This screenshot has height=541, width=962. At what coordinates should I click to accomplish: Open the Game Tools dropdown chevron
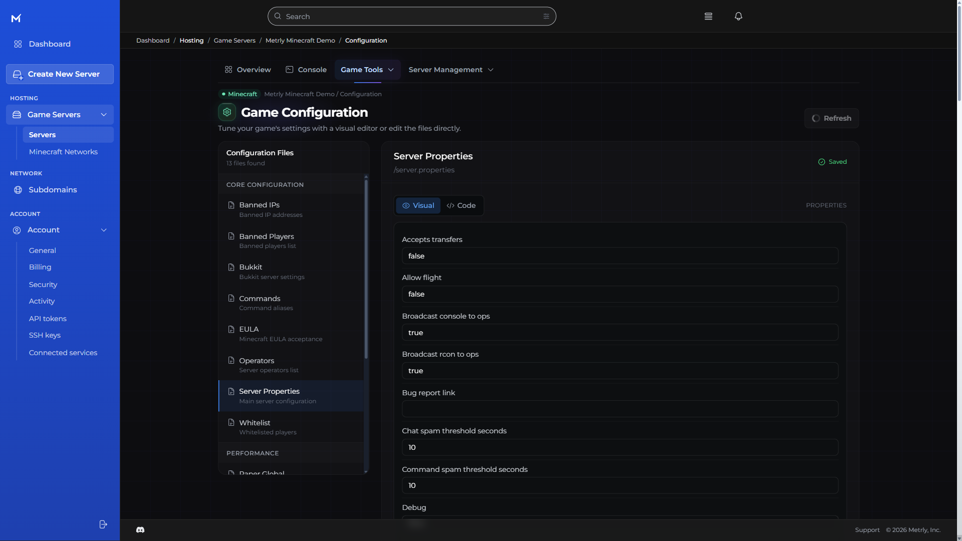click(x=391, y=70)
